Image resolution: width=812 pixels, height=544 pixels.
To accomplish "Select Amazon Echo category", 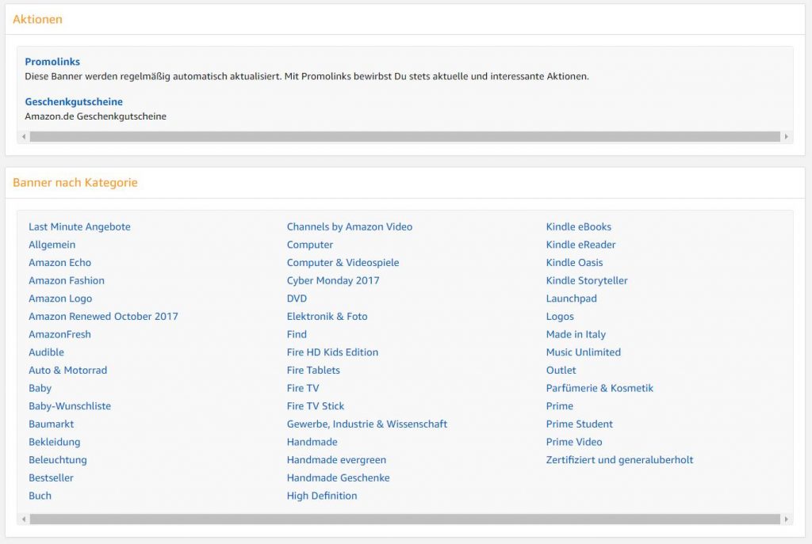I will pos(60,263).
